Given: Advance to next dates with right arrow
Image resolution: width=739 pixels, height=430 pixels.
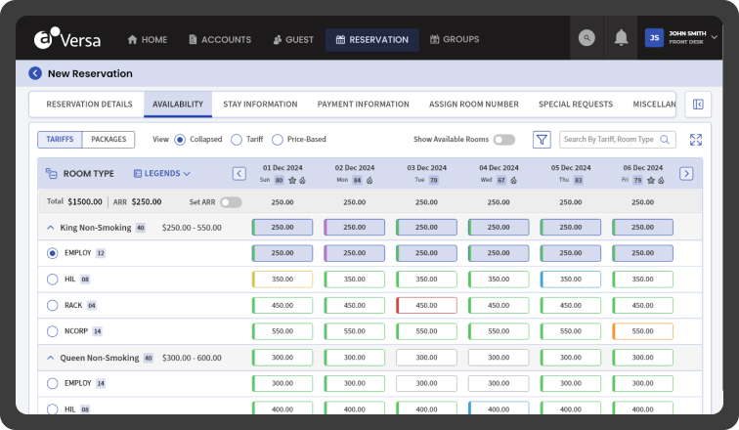Looking at the screenshot, I should point(686,174).
